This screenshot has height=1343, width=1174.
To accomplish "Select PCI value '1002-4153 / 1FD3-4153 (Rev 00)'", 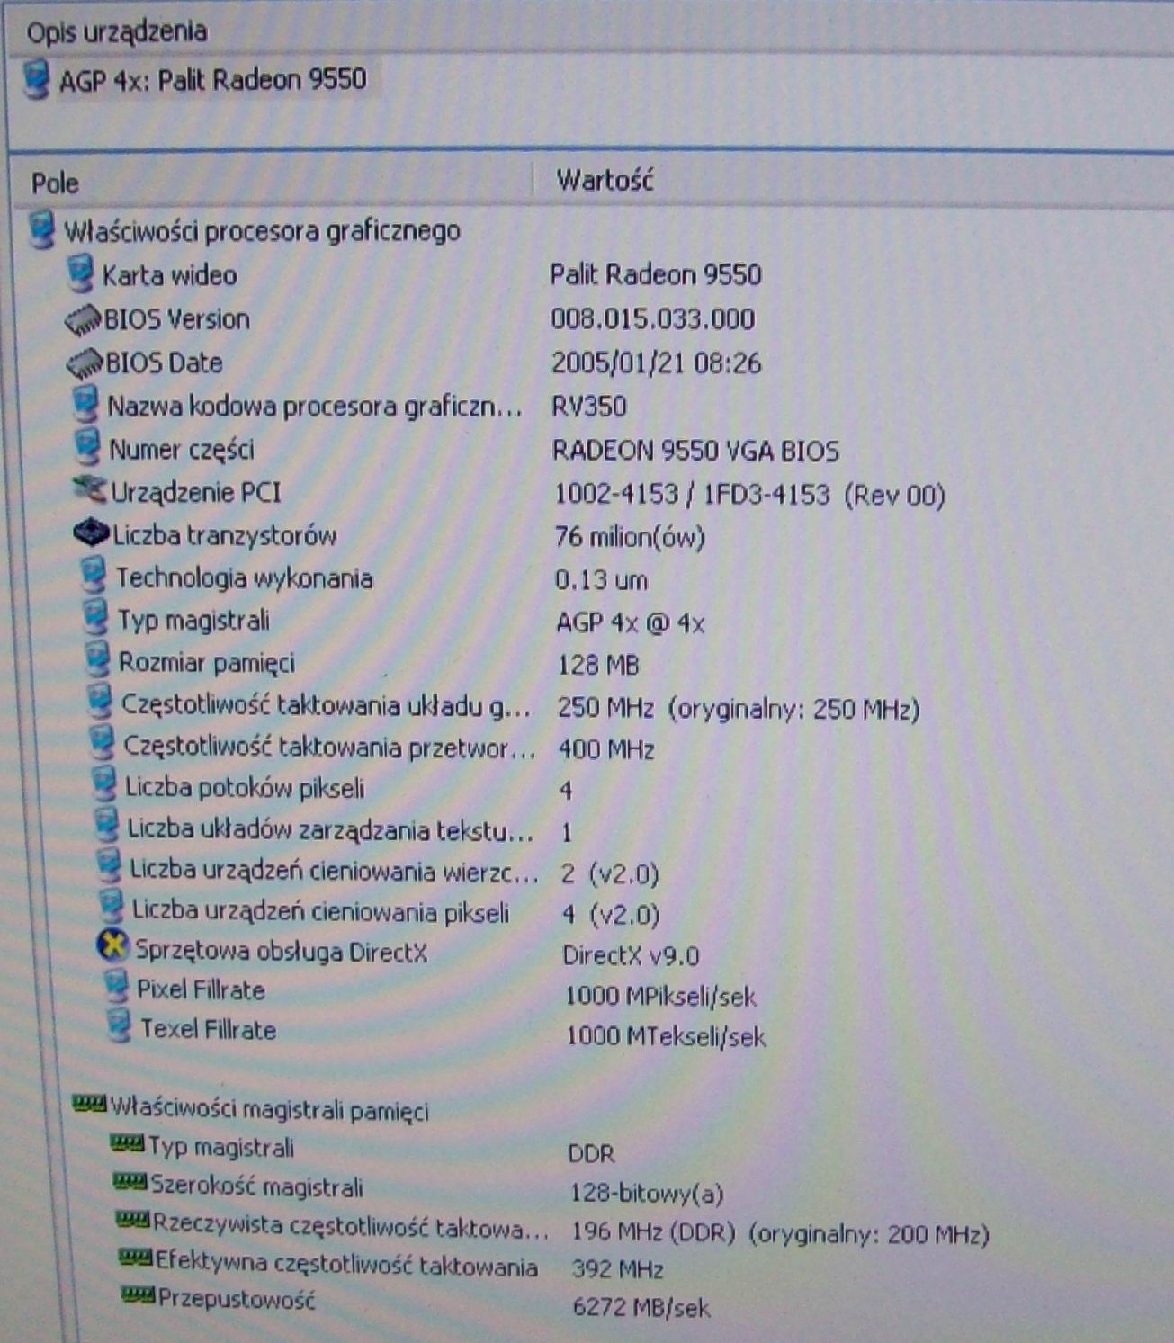I will [749, 495].
